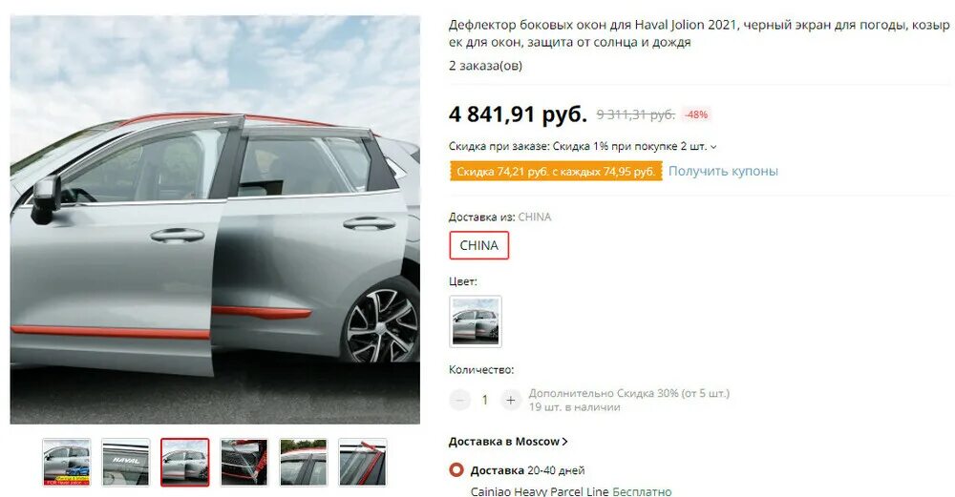Open the Получить купоны link
Viewport: 955px width, 497px height.
(x=723, y=171)
